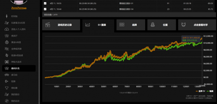Click the sidebar scrollbar
Image resolution: width=217 pixels, height=104 pixels.
click(x=39, y=60)
